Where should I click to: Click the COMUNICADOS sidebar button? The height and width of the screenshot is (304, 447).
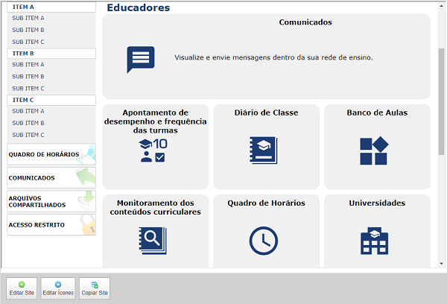pyautogui.click(x=51, y=178)
